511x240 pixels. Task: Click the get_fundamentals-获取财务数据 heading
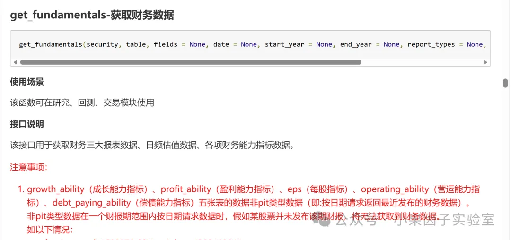[92, 15]
